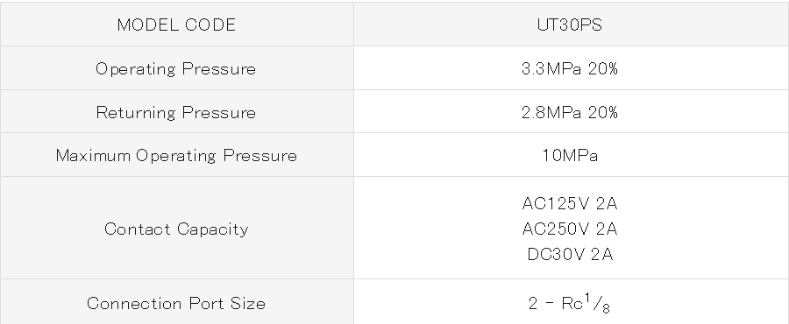Select the DC30V 2A line
789x324 pixels.
tap(570, 254)
